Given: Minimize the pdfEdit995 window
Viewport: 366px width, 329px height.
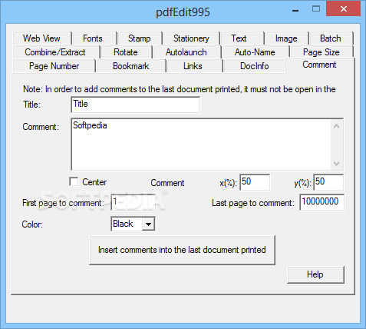Looking at the screenshot, I should point(295,10).
